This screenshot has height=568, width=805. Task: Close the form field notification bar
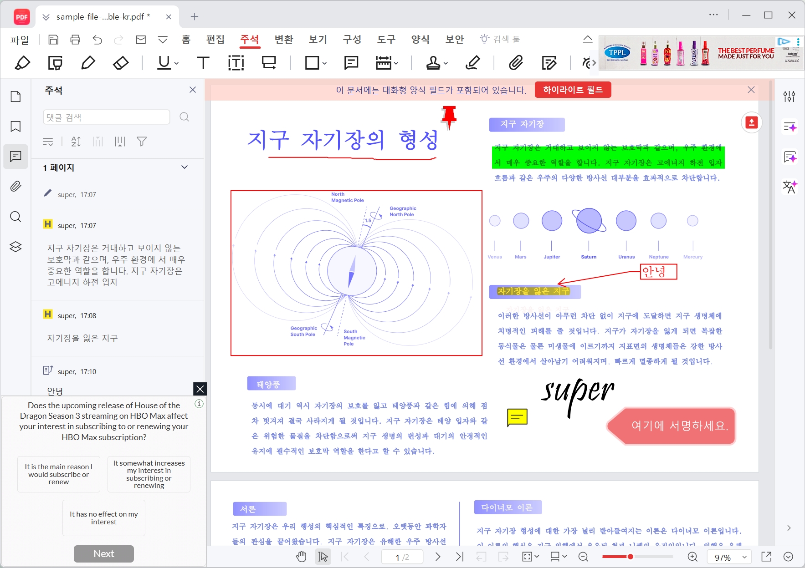[x=751, y=90]
